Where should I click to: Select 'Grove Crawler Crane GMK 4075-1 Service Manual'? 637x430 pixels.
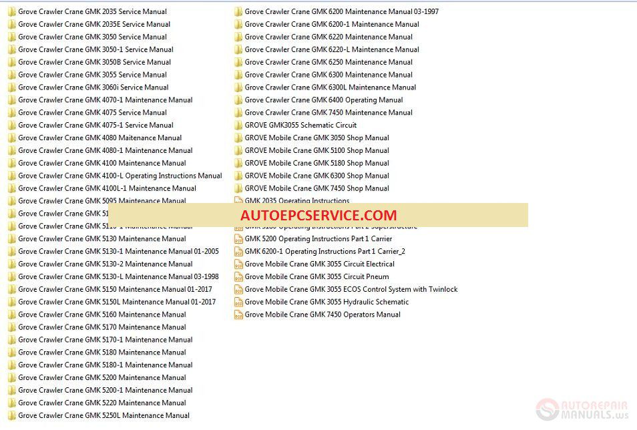(x=95, y=125)
